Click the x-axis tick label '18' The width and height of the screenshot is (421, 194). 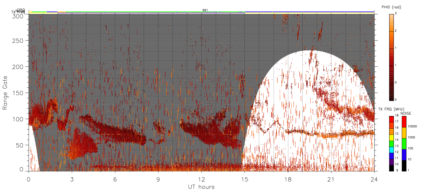click(x=288, y=179)
